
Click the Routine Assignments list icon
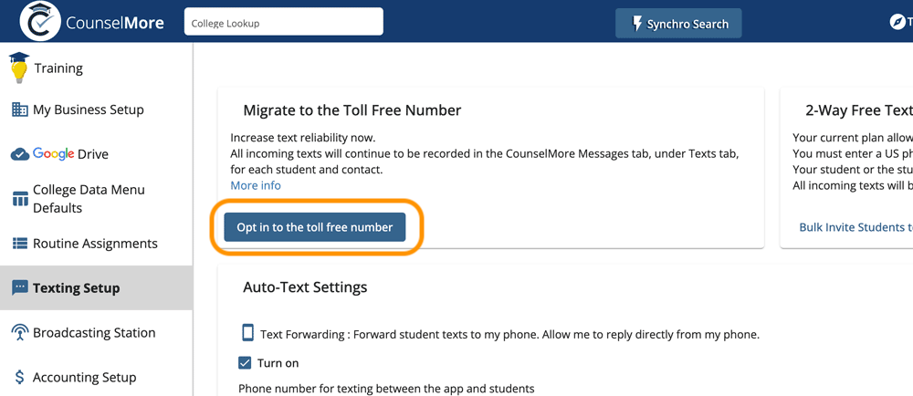pyautogui.click(x=20, y=243)
